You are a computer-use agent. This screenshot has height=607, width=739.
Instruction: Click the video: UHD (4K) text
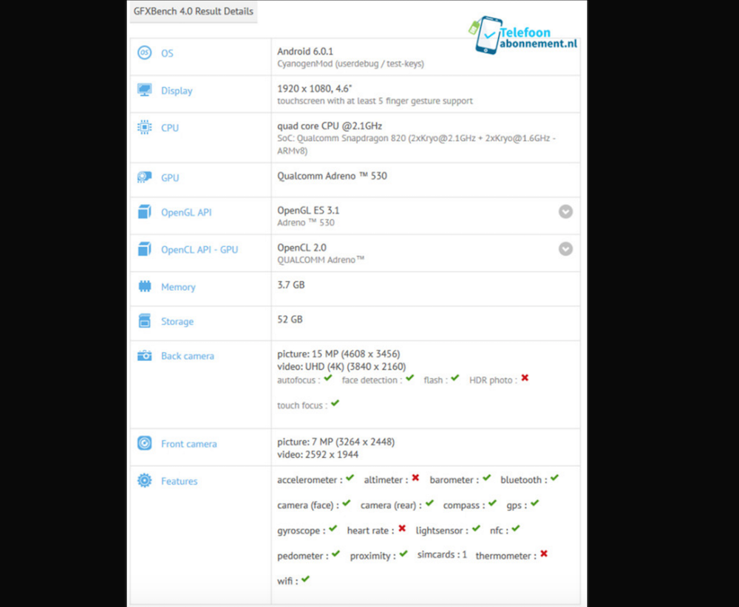[341, 367]
